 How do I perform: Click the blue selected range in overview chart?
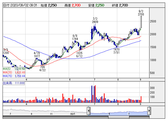(119, 111)
